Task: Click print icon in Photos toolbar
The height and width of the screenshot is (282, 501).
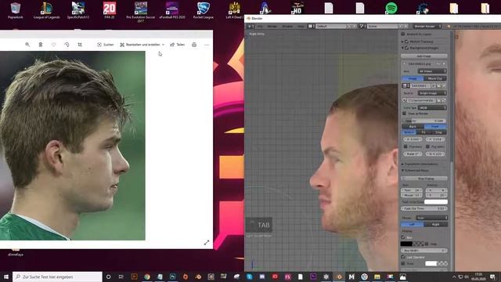Action: click(194, 45)
